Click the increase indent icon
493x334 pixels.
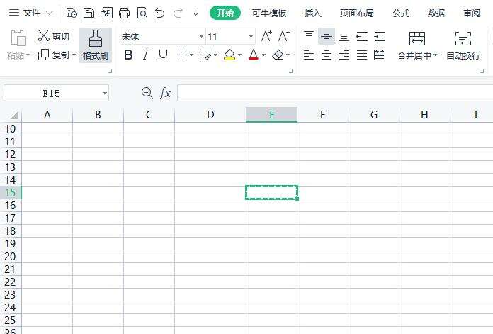coord(380,37)
